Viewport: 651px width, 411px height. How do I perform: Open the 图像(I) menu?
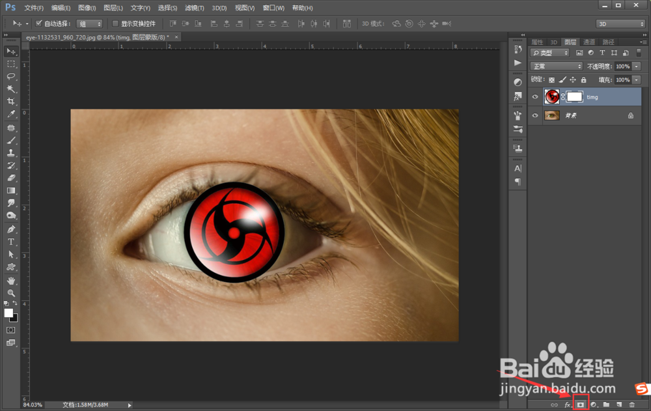(87, 8)
